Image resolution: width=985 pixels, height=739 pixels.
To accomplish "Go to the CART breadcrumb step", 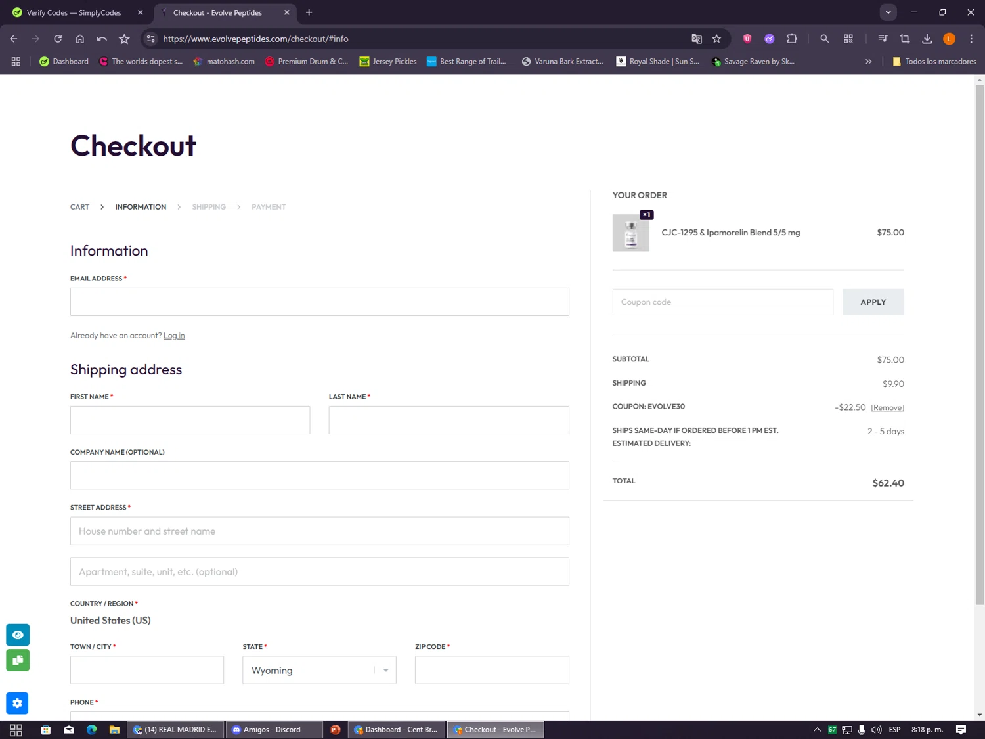I will (x=79, y=207).
